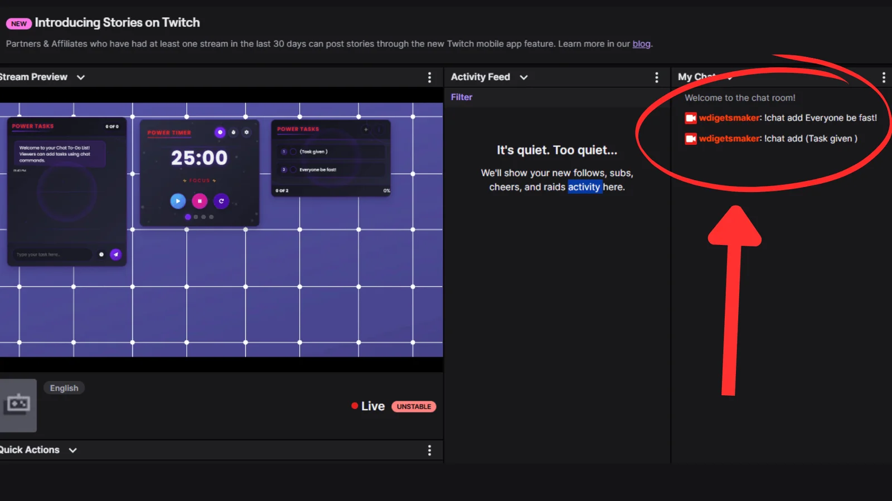Click the game category placeholder thumbnail

point(18,405)
